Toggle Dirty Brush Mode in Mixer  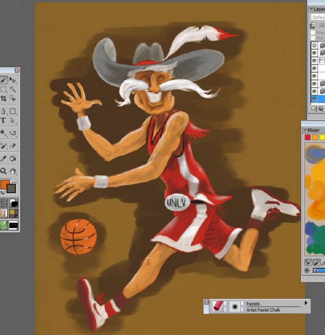(x=308, y=262)
